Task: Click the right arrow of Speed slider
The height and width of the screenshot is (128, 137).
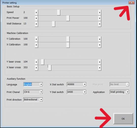Action: click(x=100, y=12)
